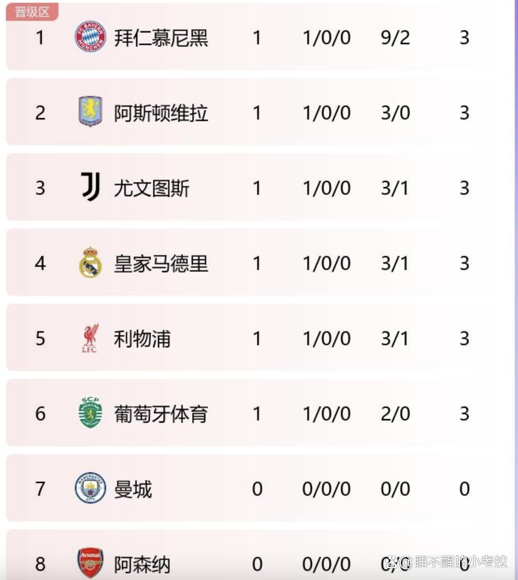This screenshot has width=518, height=580.
Task: Open the 拜仁慕尼黑 team name
Action: (x=161, y=38)
